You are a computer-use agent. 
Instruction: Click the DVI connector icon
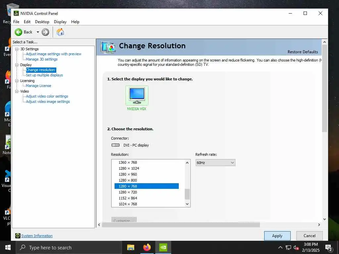coord(116,145)
